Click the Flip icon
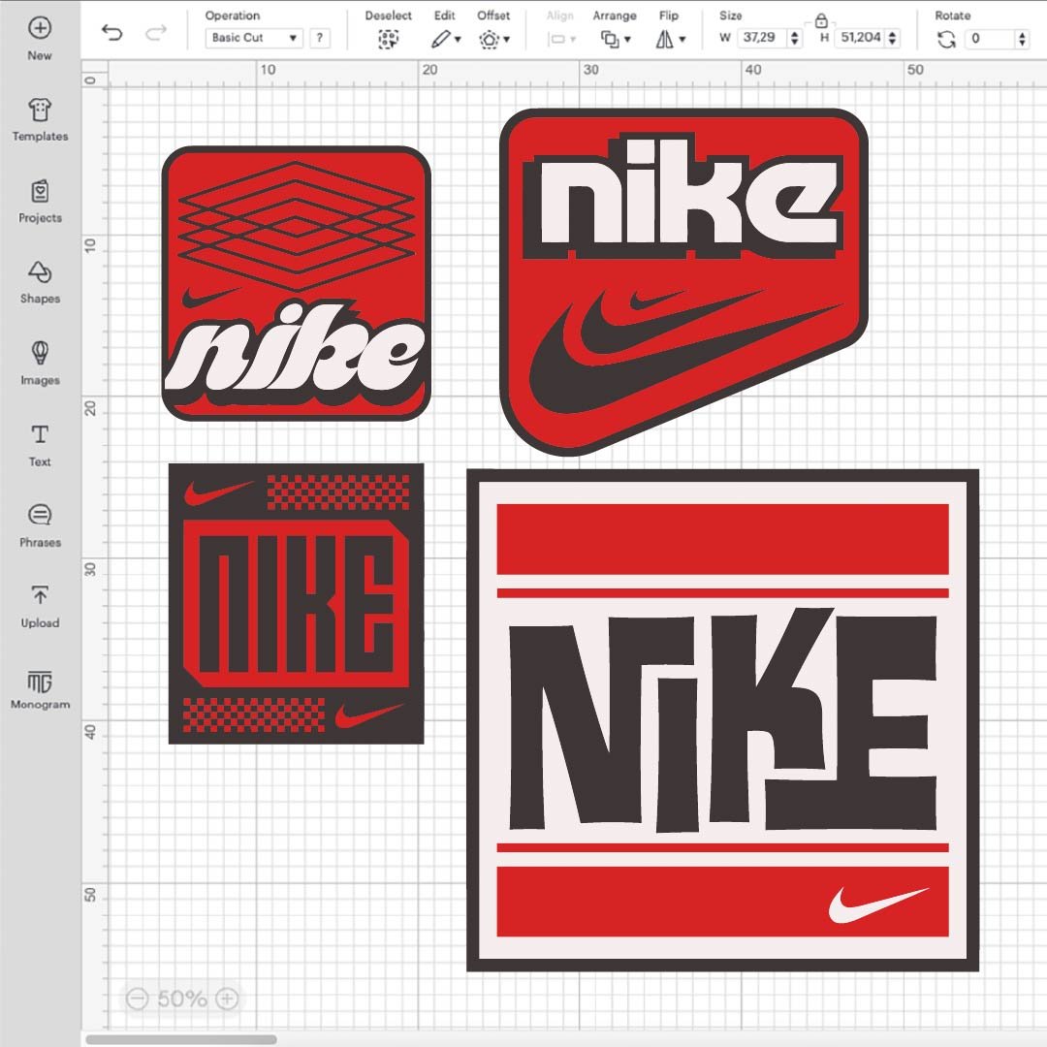The width and height of the screenshot is (1047, 1047). pyautogui.click(x=664, y=40)
